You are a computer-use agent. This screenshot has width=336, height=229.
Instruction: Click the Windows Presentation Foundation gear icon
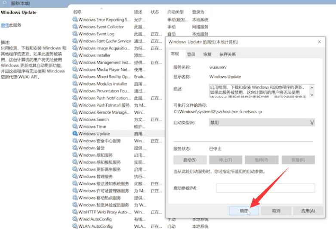pos(75,91)
